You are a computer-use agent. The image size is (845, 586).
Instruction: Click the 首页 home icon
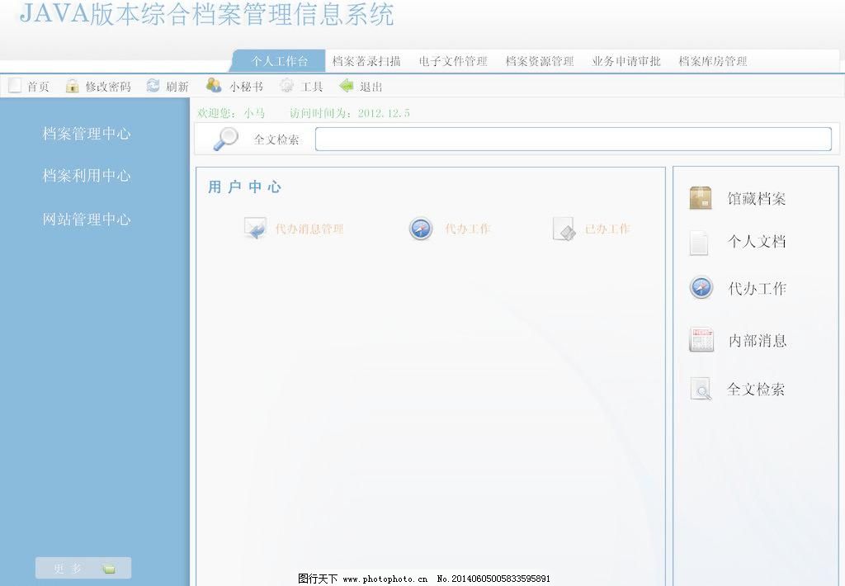pos(14,84)
